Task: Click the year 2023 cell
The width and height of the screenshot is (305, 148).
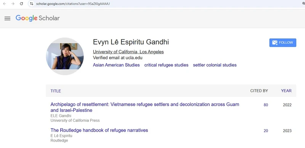Action: (287, 131)
